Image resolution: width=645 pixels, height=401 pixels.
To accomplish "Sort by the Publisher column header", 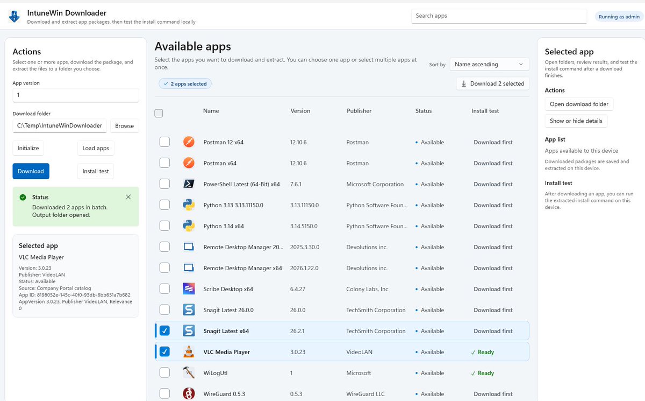I will pyautogui.click(x=359, y=111).
